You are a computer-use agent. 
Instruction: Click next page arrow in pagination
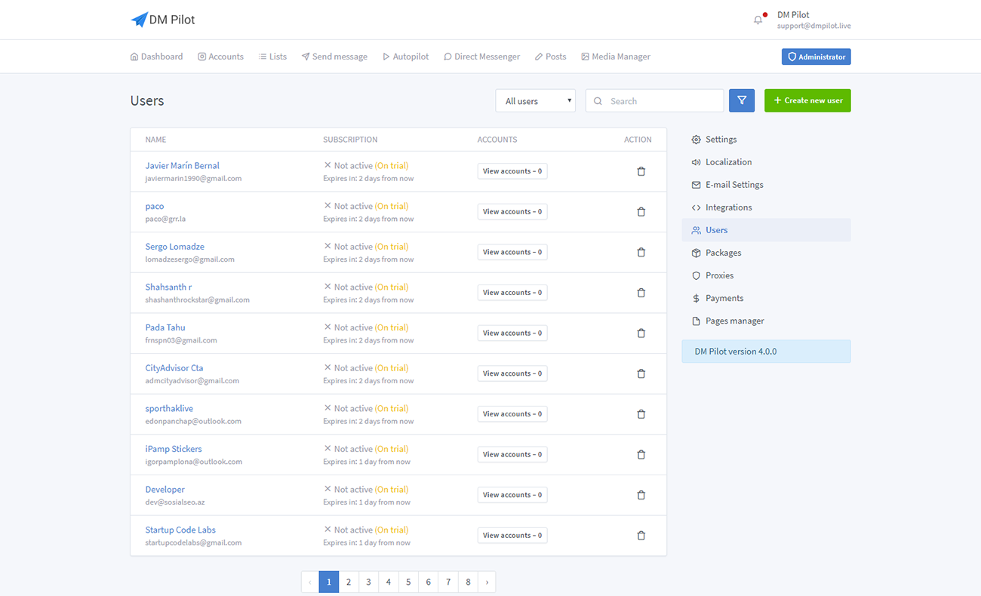pos(487,582)
